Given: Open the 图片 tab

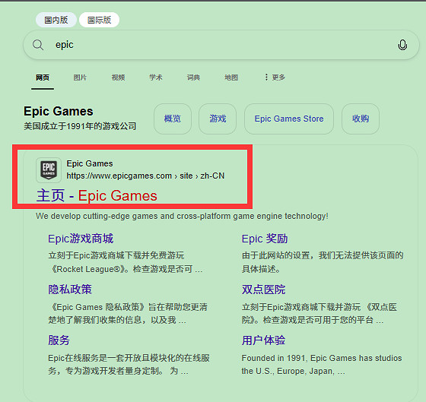Looking at the screenshot, I should point(80,78).
